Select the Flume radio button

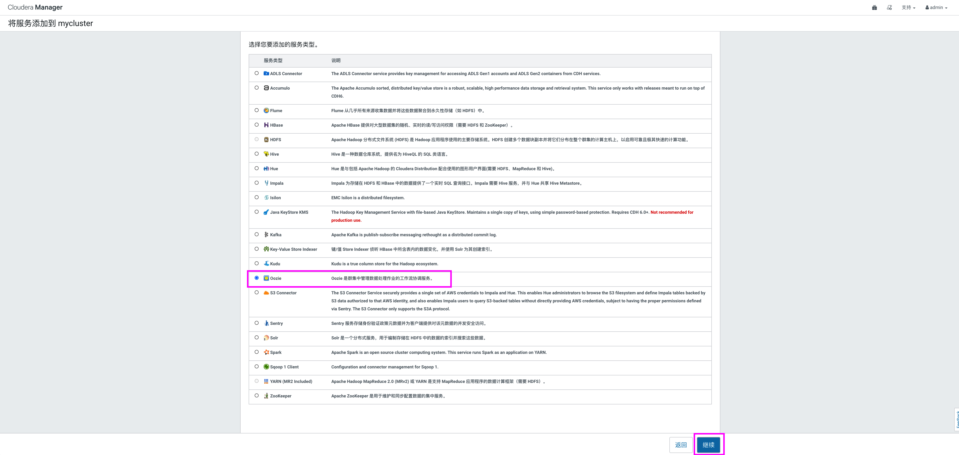pos(256,110)
